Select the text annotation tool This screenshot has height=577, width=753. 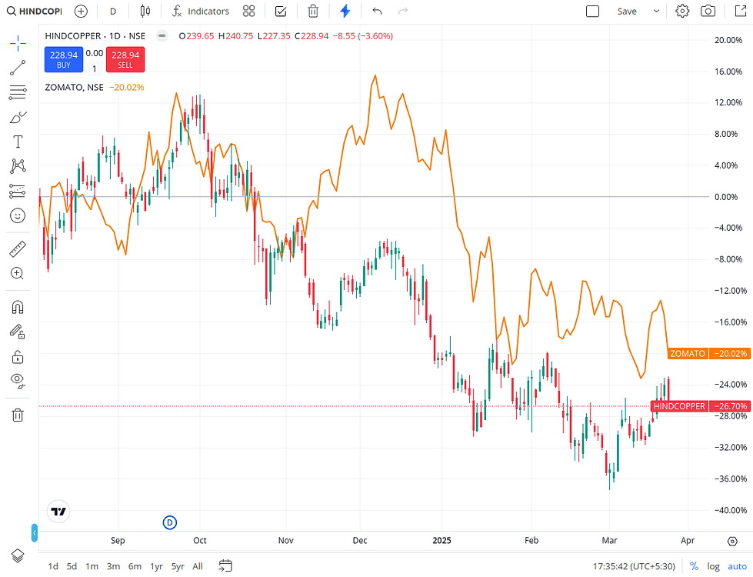point(17,142)
